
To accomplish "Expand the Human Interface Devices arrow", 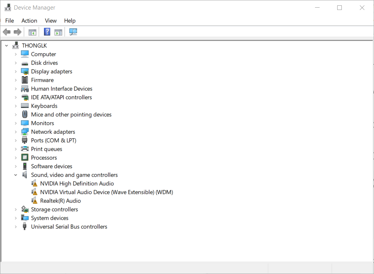I will click(x=16, y=89).
